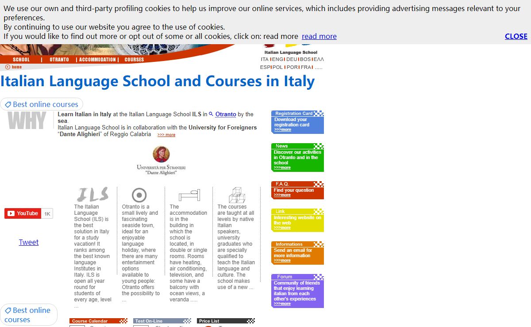Screen dimensions: 531x327
Task: Click the YouTube subscribe button
Action: 23,213
